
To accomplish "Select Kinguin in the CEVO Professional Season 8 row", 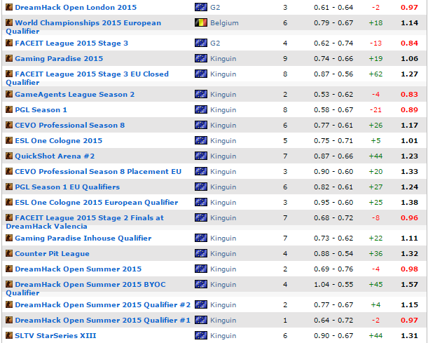I will pyautogui.click(x=223, y=126).
